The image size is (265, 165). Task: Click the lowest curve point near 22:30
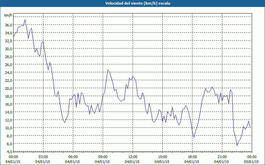coord(237,146)
